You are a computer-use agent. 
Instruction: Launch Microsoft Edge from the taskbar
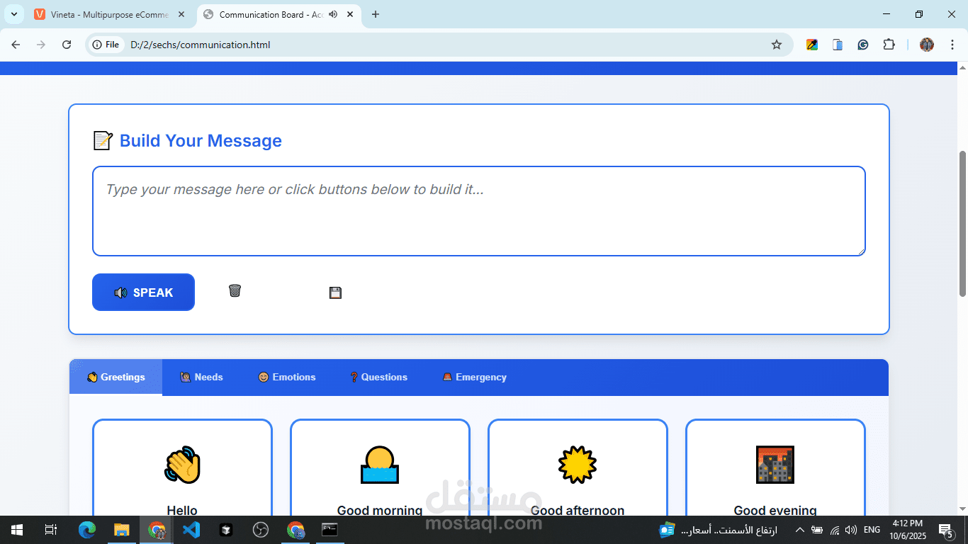click(x=87, y=530)
